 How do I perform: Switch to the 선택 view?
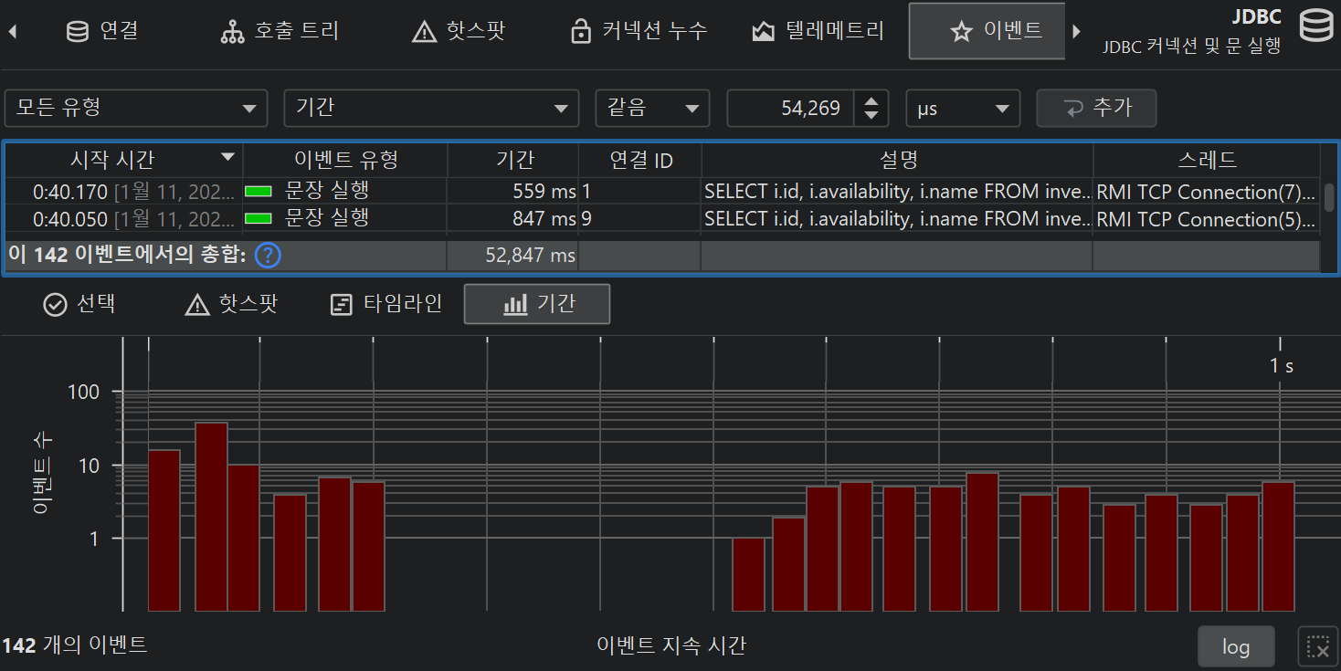(x=79, y=304)
